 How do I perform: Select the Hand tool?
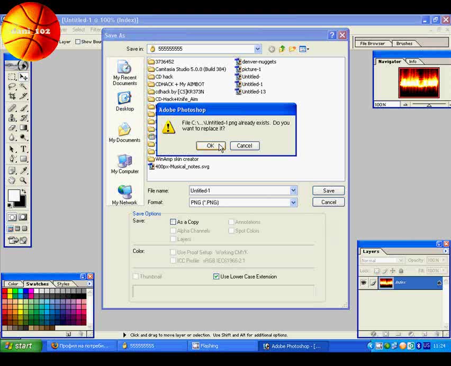click(12, 180)
